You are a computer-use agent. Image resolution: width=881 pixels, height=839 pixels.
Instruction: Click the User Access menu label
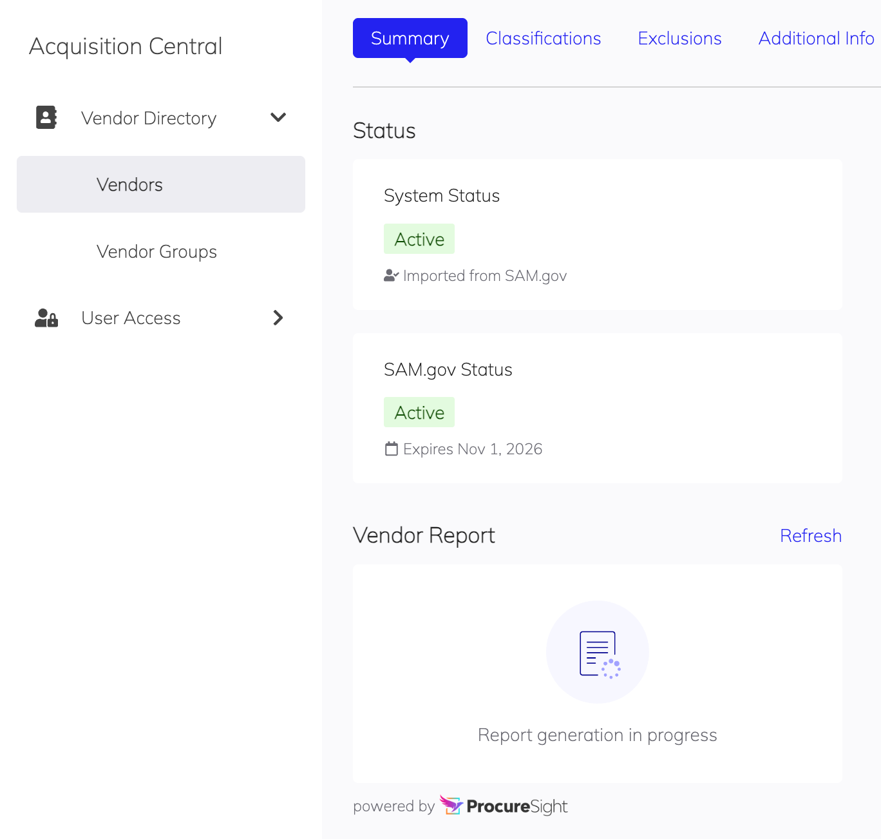pyautogui.click(x=131, y=318)
